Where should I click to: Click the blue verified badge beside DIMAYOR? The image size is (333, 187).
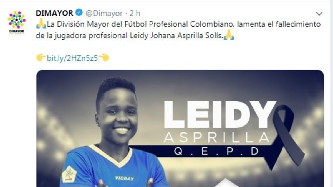[x=79, y=13]
